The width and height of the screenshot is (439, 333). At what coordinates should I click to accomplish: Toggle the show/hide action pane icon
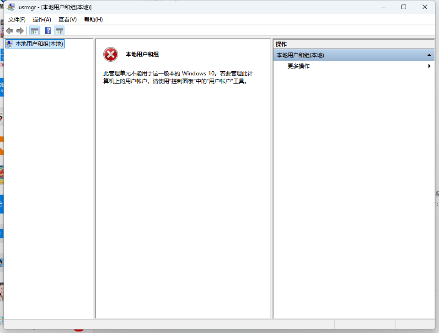(x=59, y=31)
